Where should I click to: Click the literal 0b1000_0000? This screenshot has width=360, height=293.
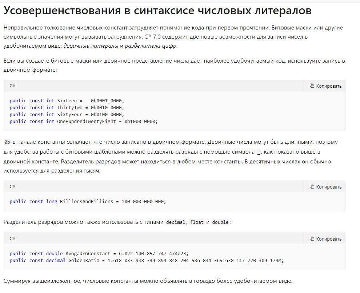(x=140, y=121)
